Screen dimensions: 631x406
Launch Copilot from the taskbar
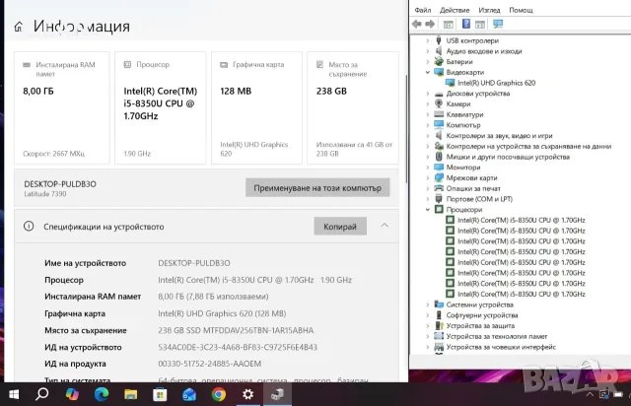pos(72,394)
